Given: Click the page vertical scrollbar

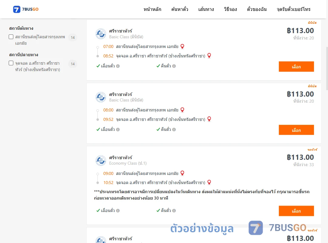Looking at the screenshot, I should 327,69.
